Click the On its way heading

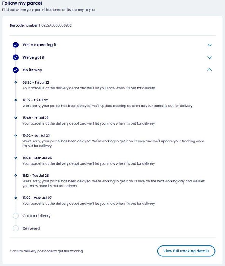pyautogui.click(x=32, y=70)
